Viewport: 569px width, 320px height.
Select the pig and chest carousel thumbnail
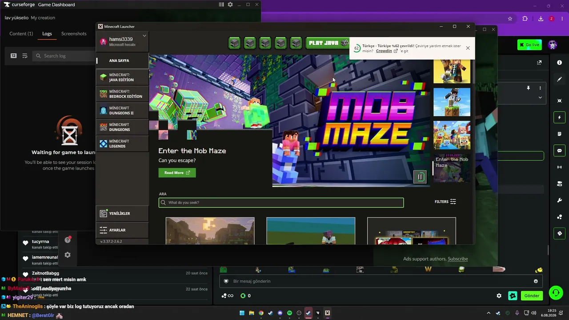pos(452,135)
